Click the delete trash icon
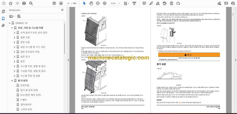The height and width of the screenshot is (114, 237). 171,3
